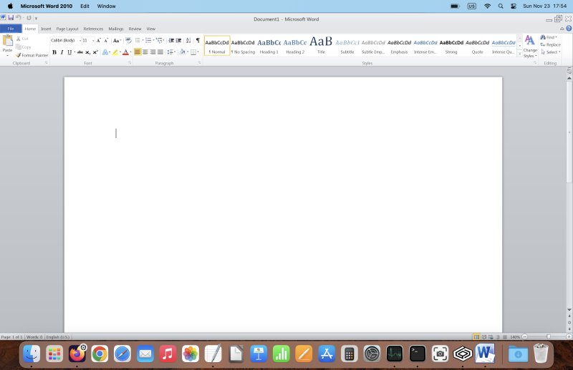Center align the text
The image size is (573, 370).
(x=145, y=52)
